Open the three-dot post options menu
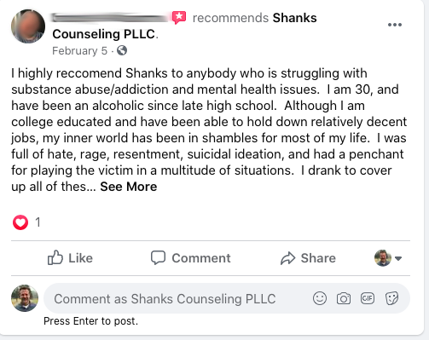 point(395,25)
